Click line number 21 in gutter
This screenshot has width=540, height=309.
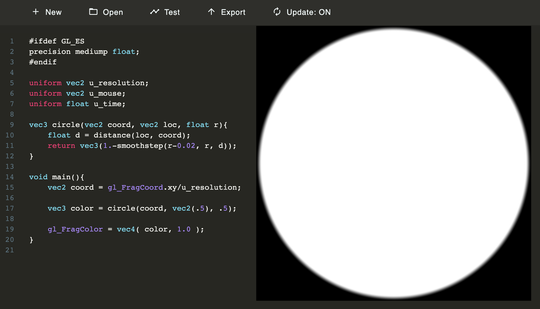point(10,250)
